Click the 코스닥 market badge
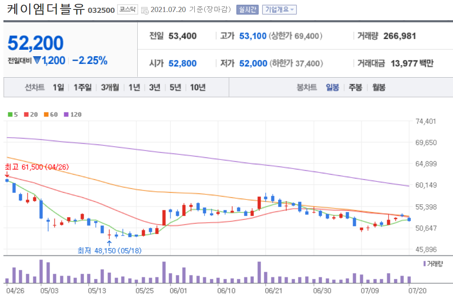This screenshot has height=302, width=453. click(x=127, y=9)
